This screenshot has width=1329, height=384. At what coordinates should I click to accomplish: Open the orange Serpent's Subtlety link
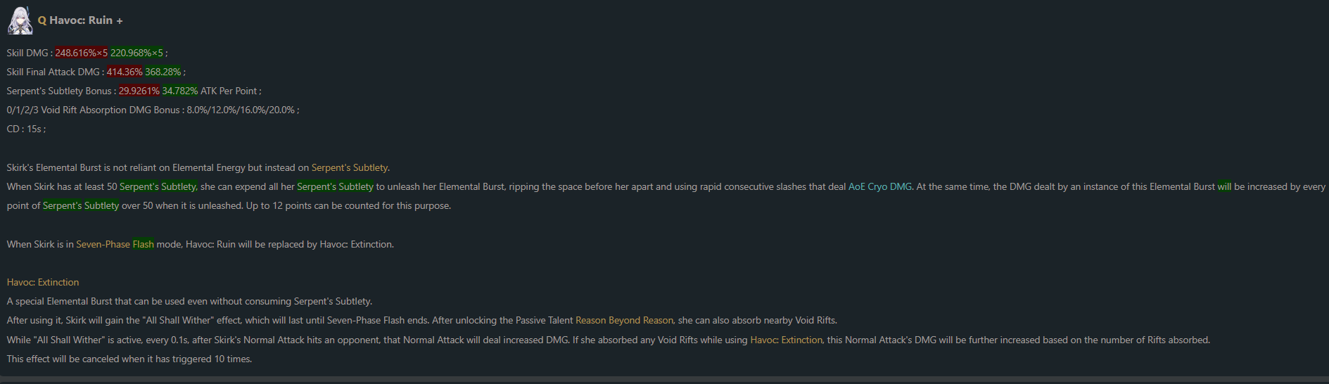350,167
